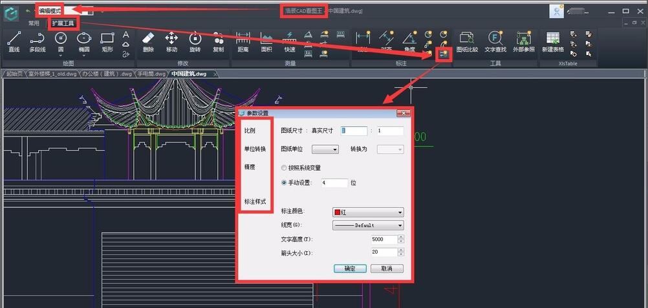The height and width of the screenshot is (308, 648).
Task: Select the 对齐 aligned dimension tool
Action: (x=386, y=42)
